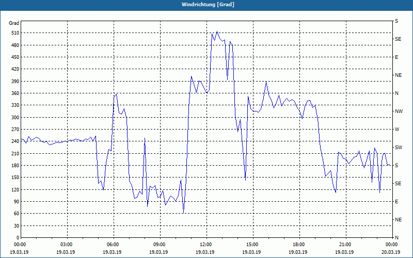Select the 19.03.19 date under 06:00

(112, 252)
